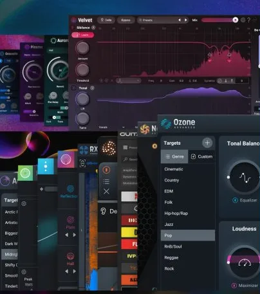The image size is (260, 294).
Task: Switch to Custom tab in Ozone Targets
Action: pos(201,156)
